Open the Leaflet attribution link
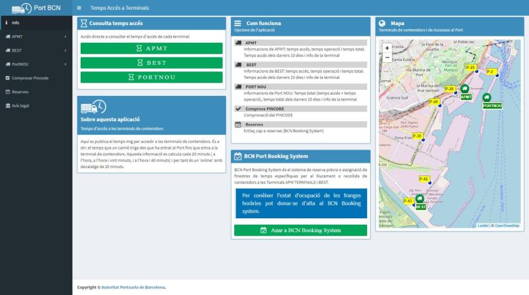The image size is (529, 295). pyautogui.click(x=483, y=226)
